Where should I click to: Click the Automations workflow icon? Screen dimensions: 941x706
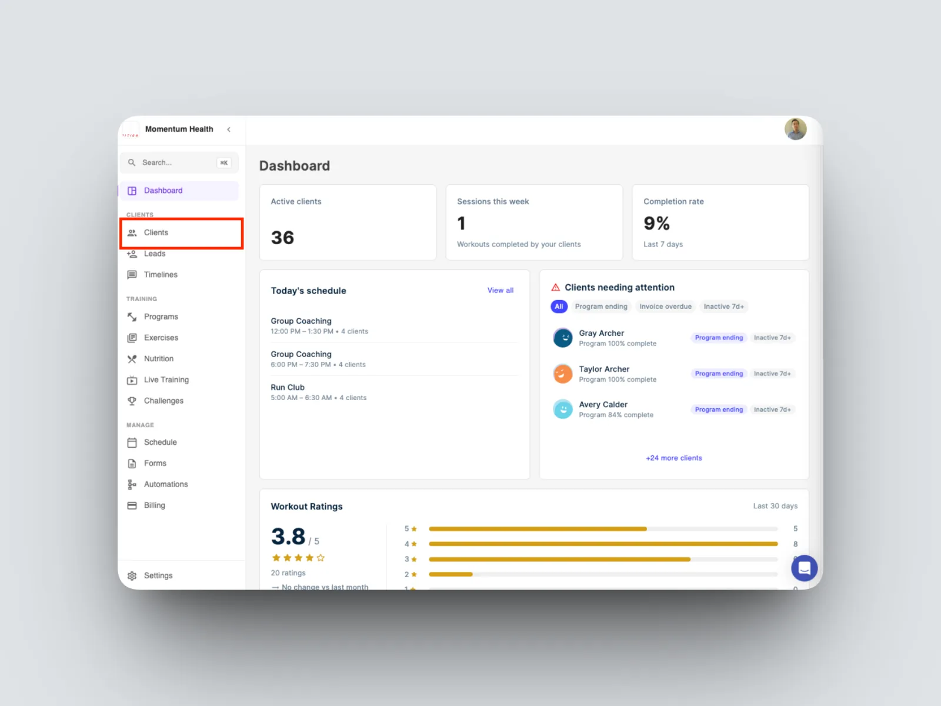(x=132, y=484)
